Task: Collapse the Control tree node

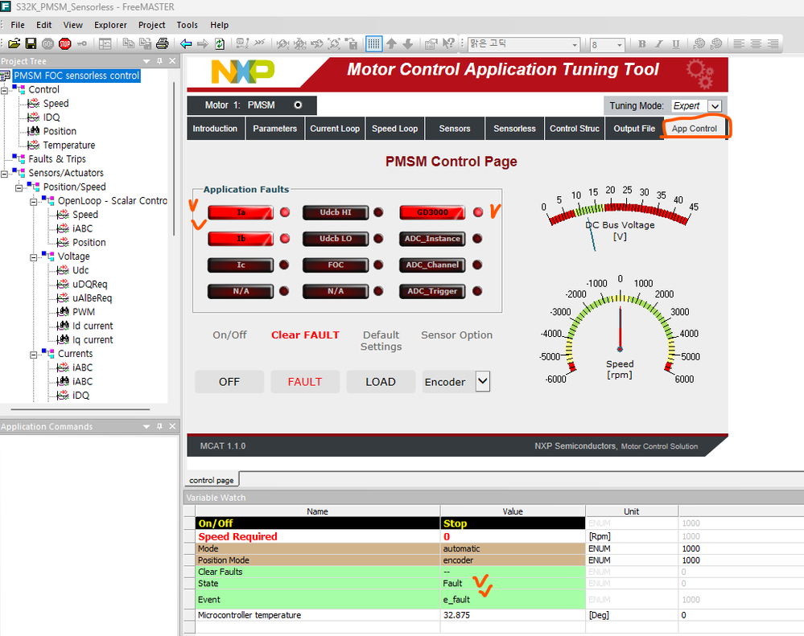Action: pyautogui.click(x=5, y=90)
